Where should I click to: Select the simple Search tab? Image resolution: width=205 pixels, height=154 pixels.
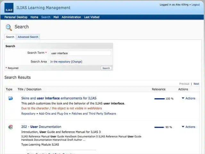(10, 37)
